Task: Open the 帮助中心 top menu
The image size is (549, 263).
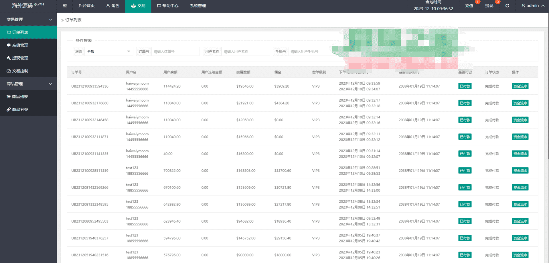Action: pos(168,6)
